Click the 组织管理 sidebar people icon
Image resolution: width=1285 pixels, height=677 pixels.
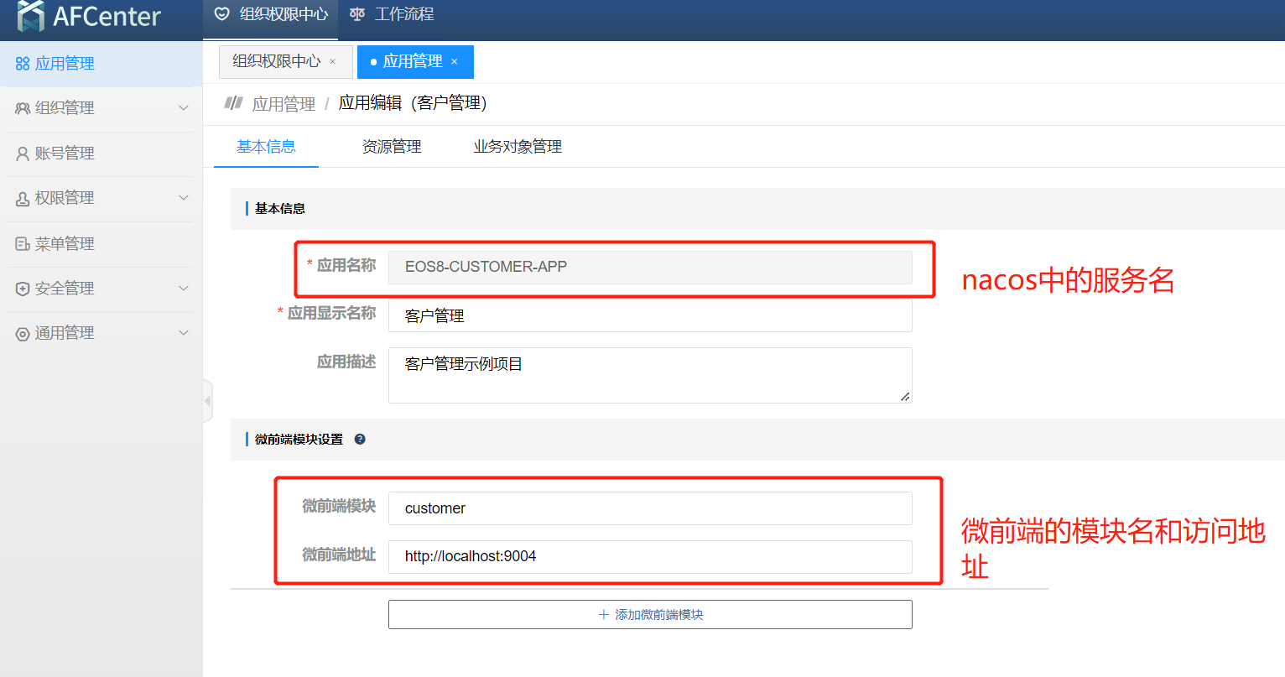tap(23, 108)
